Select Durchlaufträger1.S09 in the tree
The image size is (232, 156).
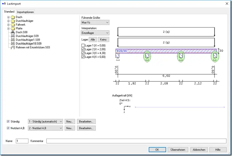pyautogui.click(x=28, y=40)
